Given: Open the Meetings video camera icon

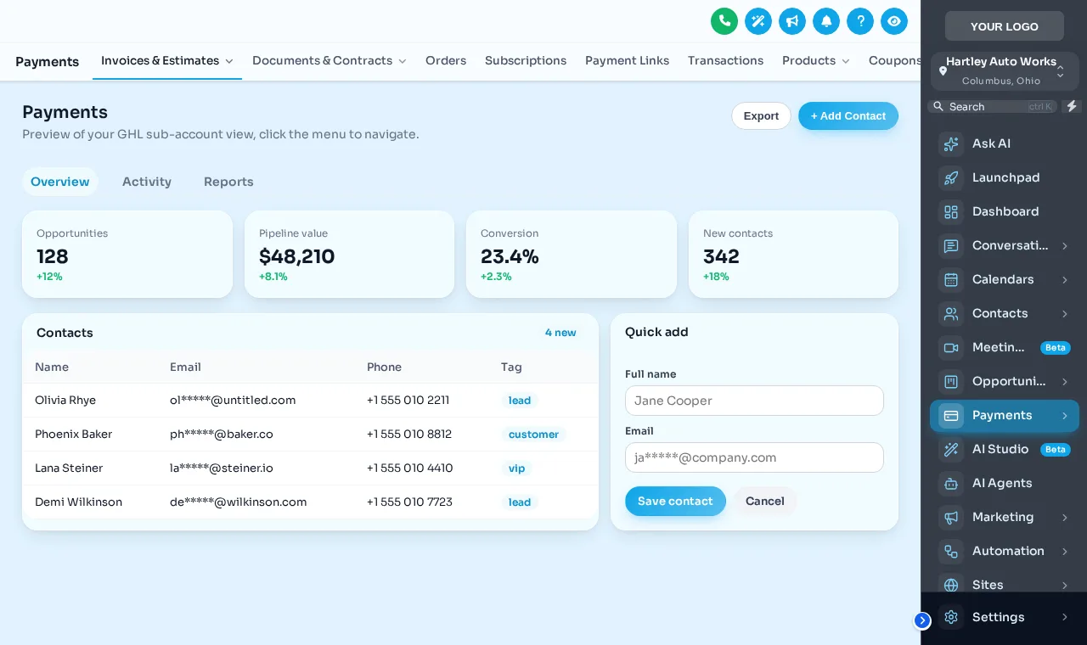Looking at the screenshot, I should click(x=951, y=347).
